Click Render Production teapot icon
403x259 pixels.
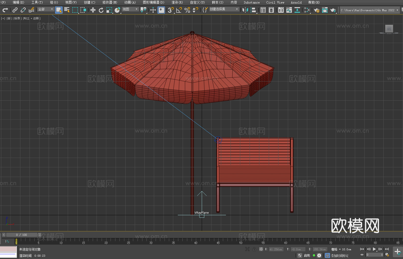point(333,10)
